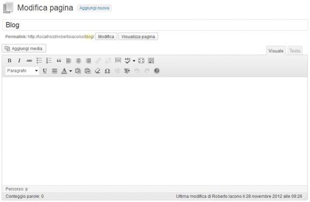The height and width of the screenshot is (202, 310).
Task: Click Aggiungi nuova link
Action: [94, 8]
